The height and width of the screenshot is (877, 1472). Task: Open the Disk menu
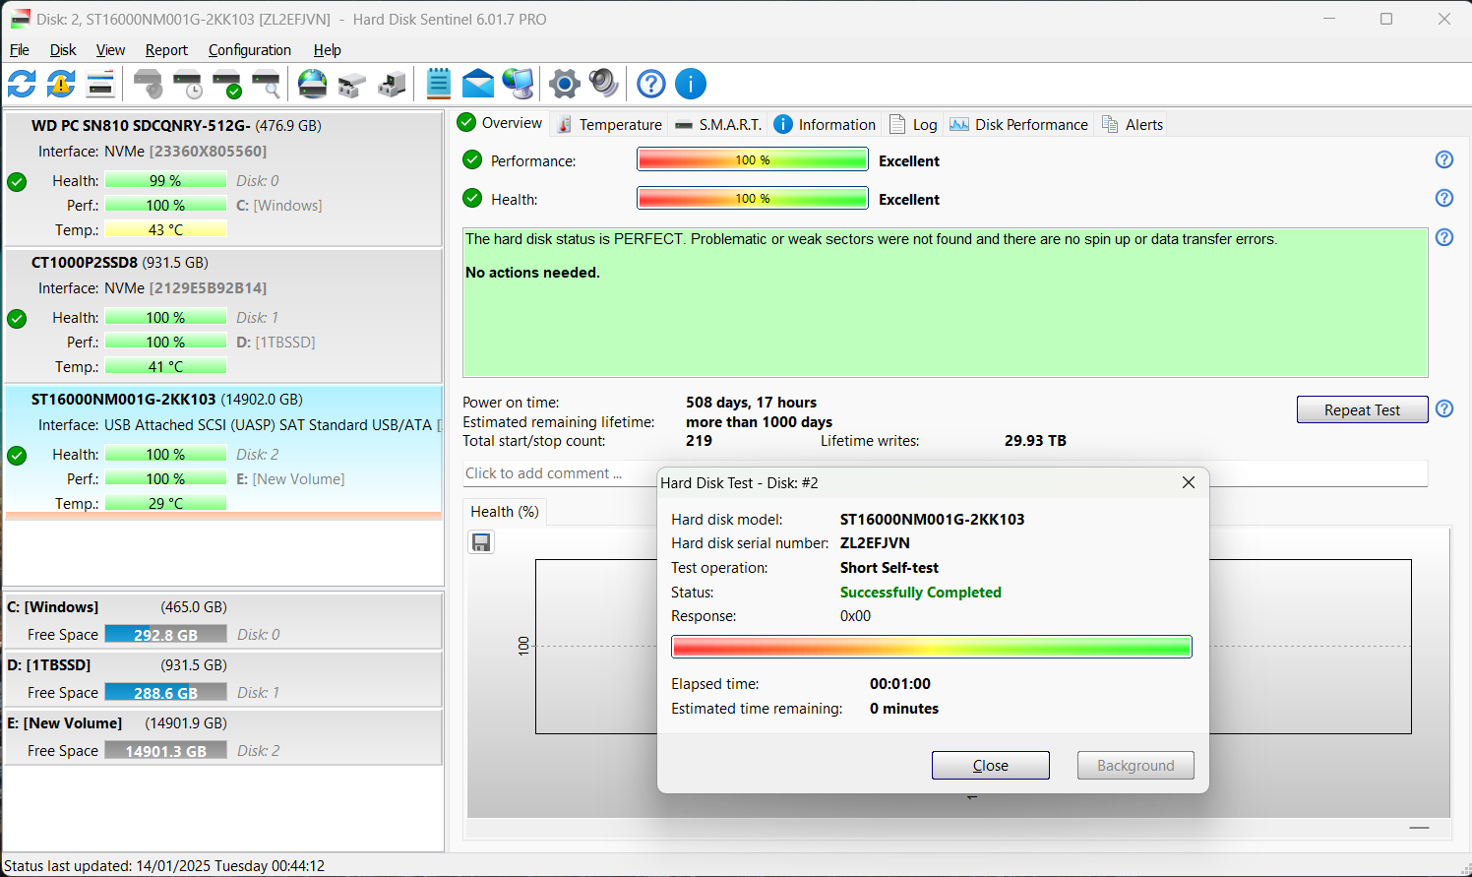point(63,50)
